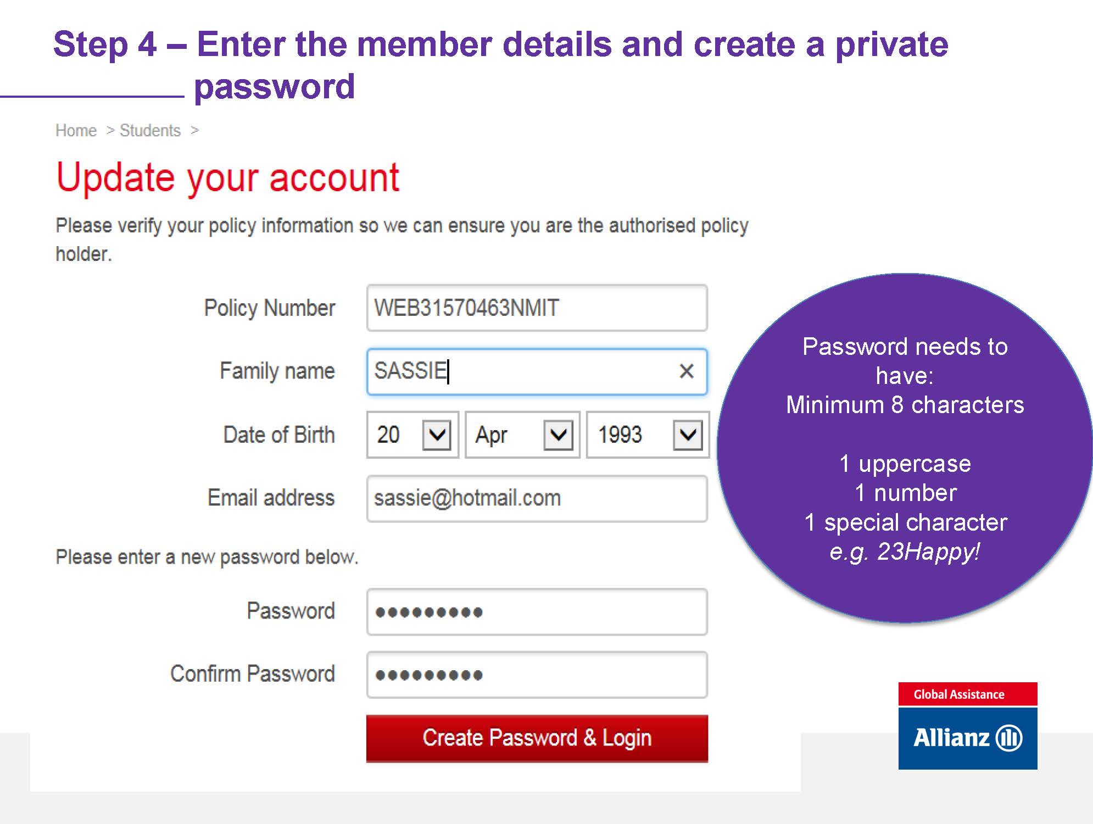Clear the Family name field with X
Screen dimensions: 1093x824
coord(686,371)
